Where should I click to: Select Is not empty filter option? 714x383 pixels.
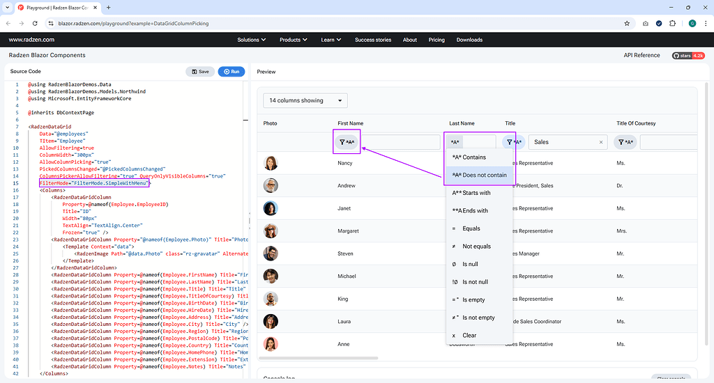[480, 318]
